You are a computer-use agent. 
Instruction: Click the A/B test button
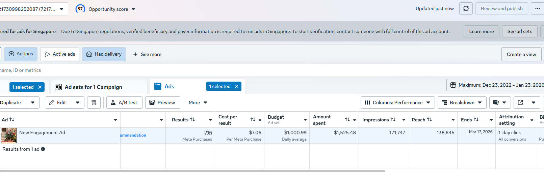(x=124, y=103)
